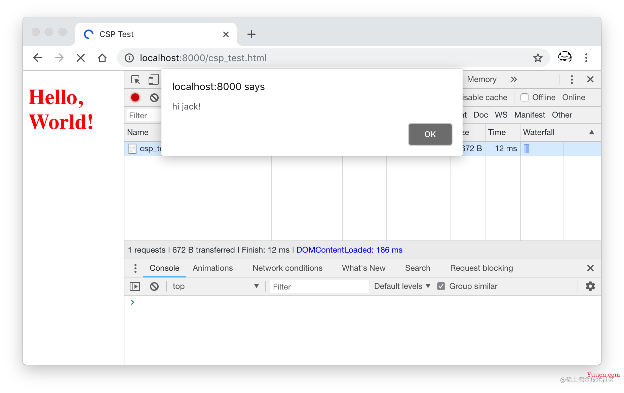
Task: Focus the console Filter field
Action: 319,287
